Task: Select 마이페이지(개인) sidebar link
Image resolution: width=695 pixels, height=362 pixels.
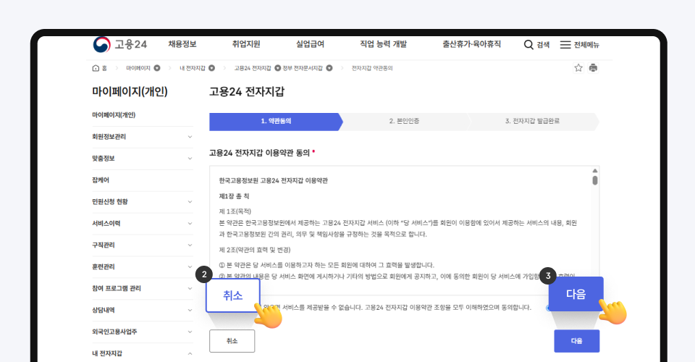Action: pyautogui.click(x=114, y=115)
